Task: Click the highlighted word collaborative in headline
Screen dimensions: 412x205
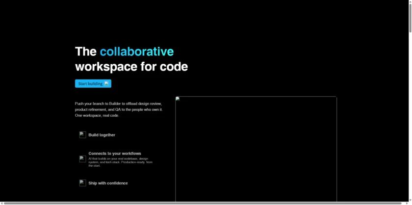Action: 136,51
